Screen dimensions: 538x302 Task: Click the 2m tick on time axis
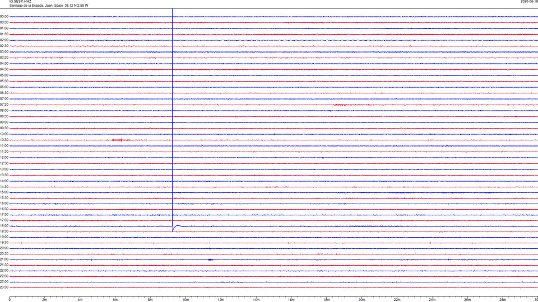[x=45, y=300]
